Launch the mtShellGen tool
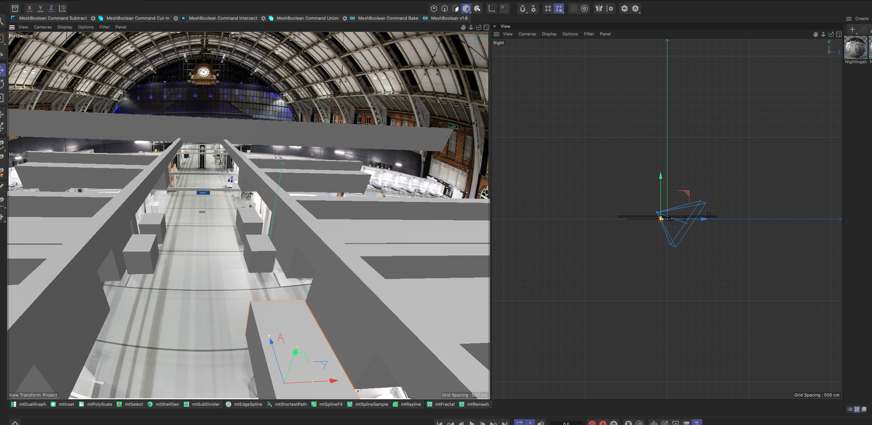 (163, 404)
